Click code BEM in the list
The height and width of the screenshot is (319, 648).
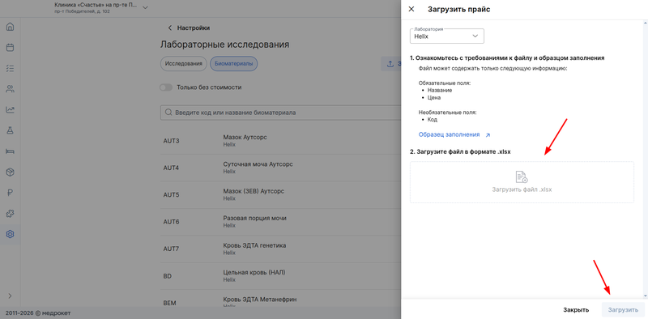pyautogui.click(x=169, y=303)
